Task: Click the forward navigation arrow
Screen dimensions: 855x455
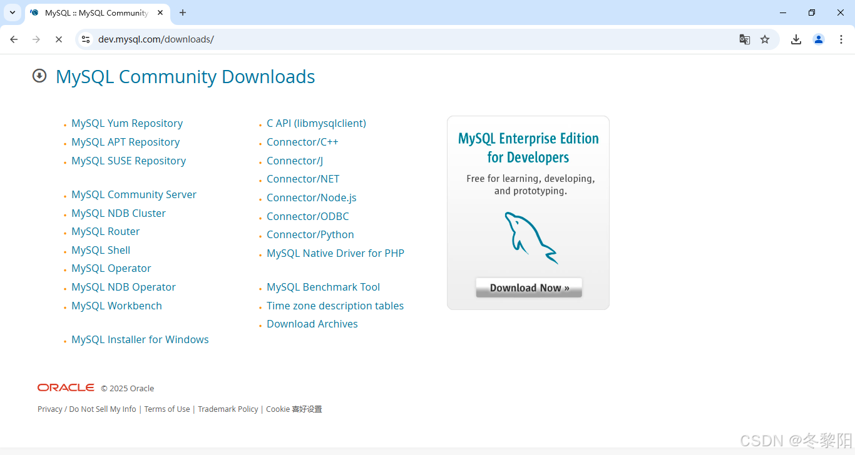Action: (x=36, y=39)
